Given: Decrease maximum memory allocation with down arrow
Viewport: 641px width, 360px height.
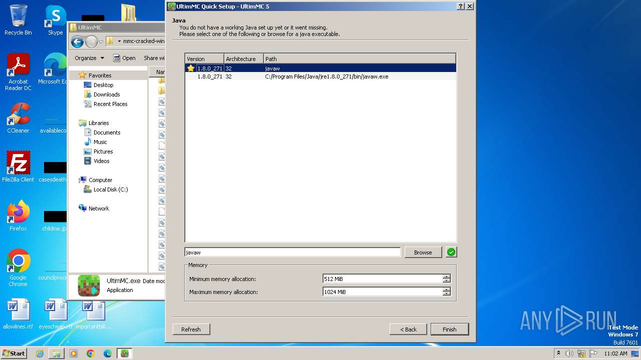Looking at the screenshot, I should pos(446,294).
